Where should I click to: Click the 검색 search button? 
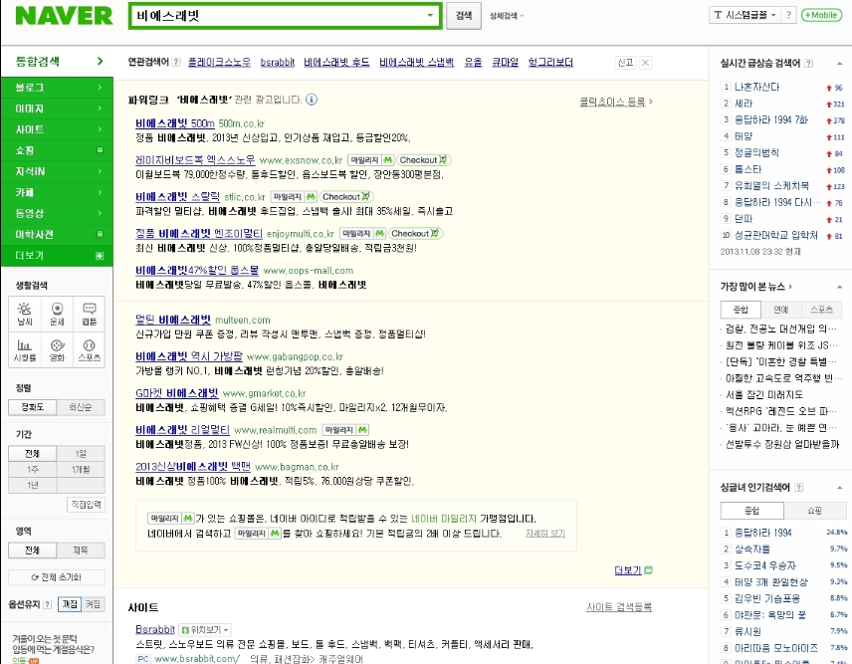coord(464,16)
